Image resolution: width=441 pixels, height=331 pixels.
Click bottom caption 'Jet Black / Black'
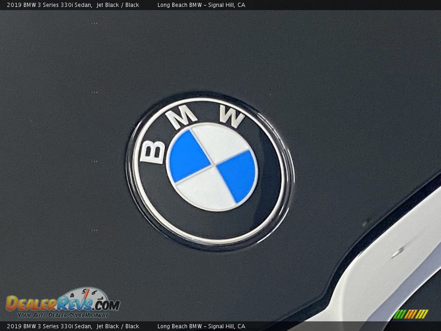point(118,326)
